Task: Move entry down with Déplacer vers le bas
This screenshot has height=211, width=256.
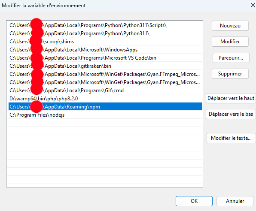Action: (231, 114)
